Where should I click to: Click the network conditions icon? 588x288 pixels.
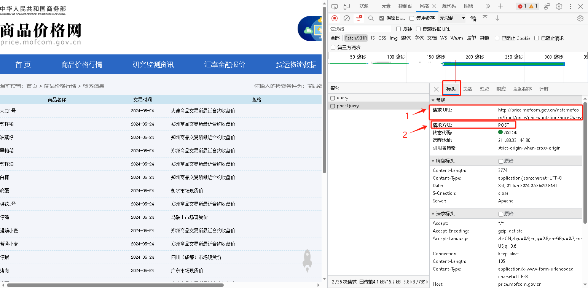point(473,18)
